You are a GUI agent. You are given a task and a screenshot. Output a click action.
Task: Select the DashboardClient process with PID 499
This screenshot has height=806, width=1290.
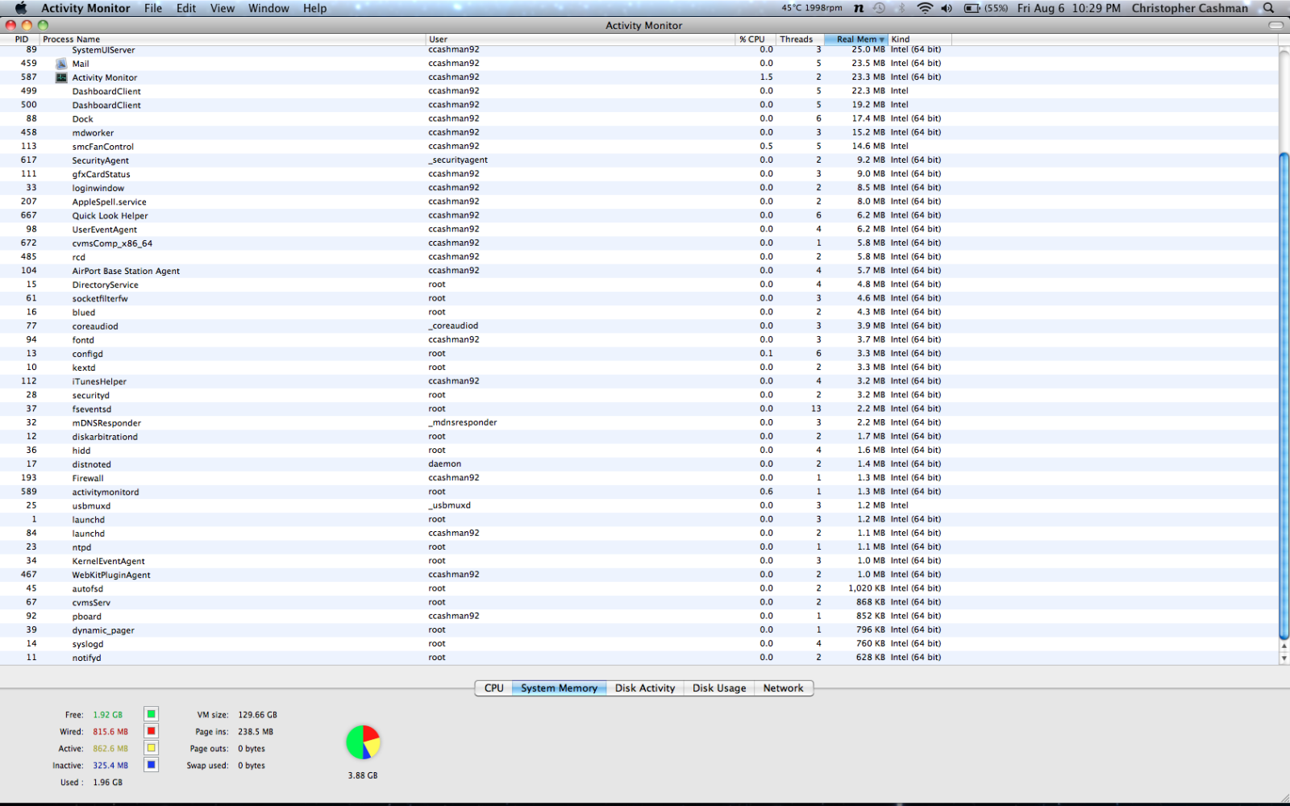point(639,91)
